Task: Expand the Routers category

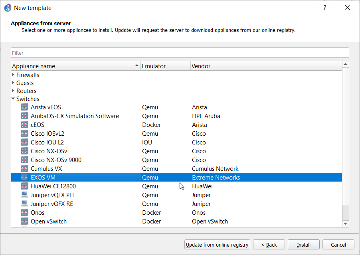Action: [x=13, y=91]
